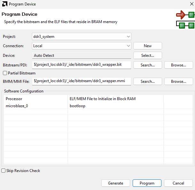Click New connection button
The height and width of the screenshot is (190, 195).
coord(147,46)
